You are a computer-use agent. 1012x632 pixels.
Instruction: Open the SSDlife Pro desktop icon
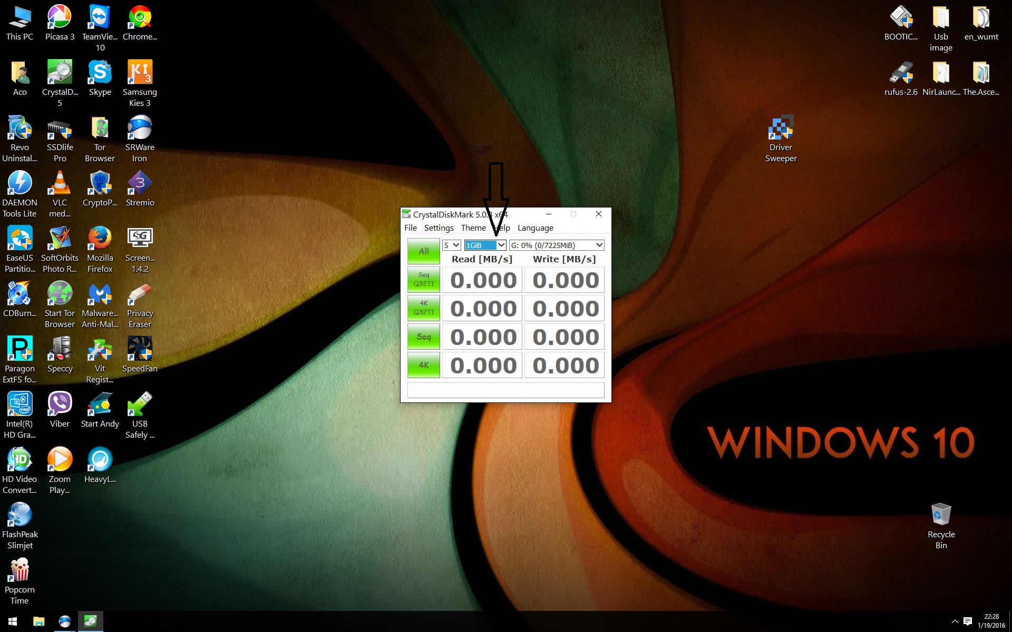(60, 129)
